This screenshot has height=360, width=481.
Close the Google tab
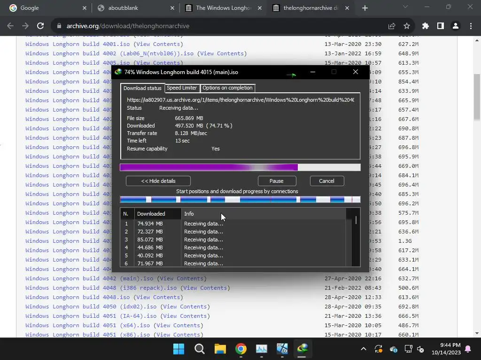click(85, 8)
